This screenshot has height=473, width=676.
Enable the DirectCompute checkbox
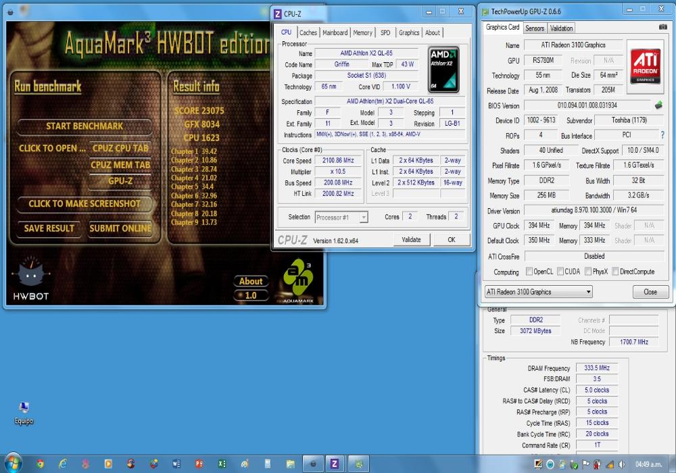pyautogui.click(x=615, y=272)
